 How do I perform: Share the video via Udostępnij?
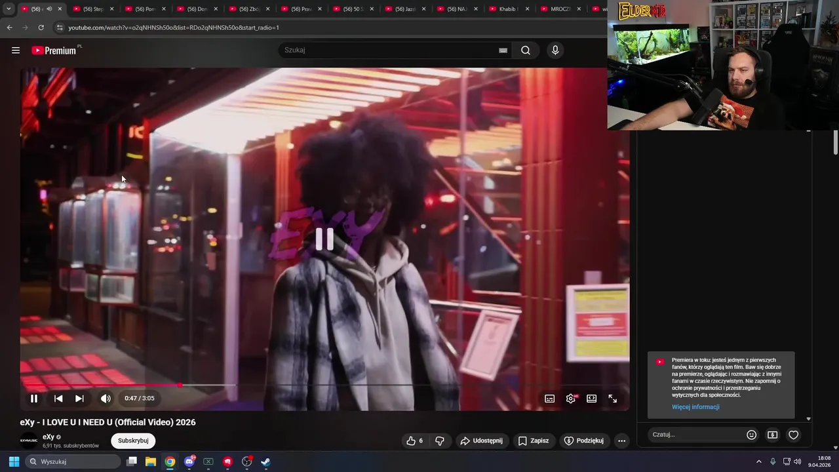[482, 441]
